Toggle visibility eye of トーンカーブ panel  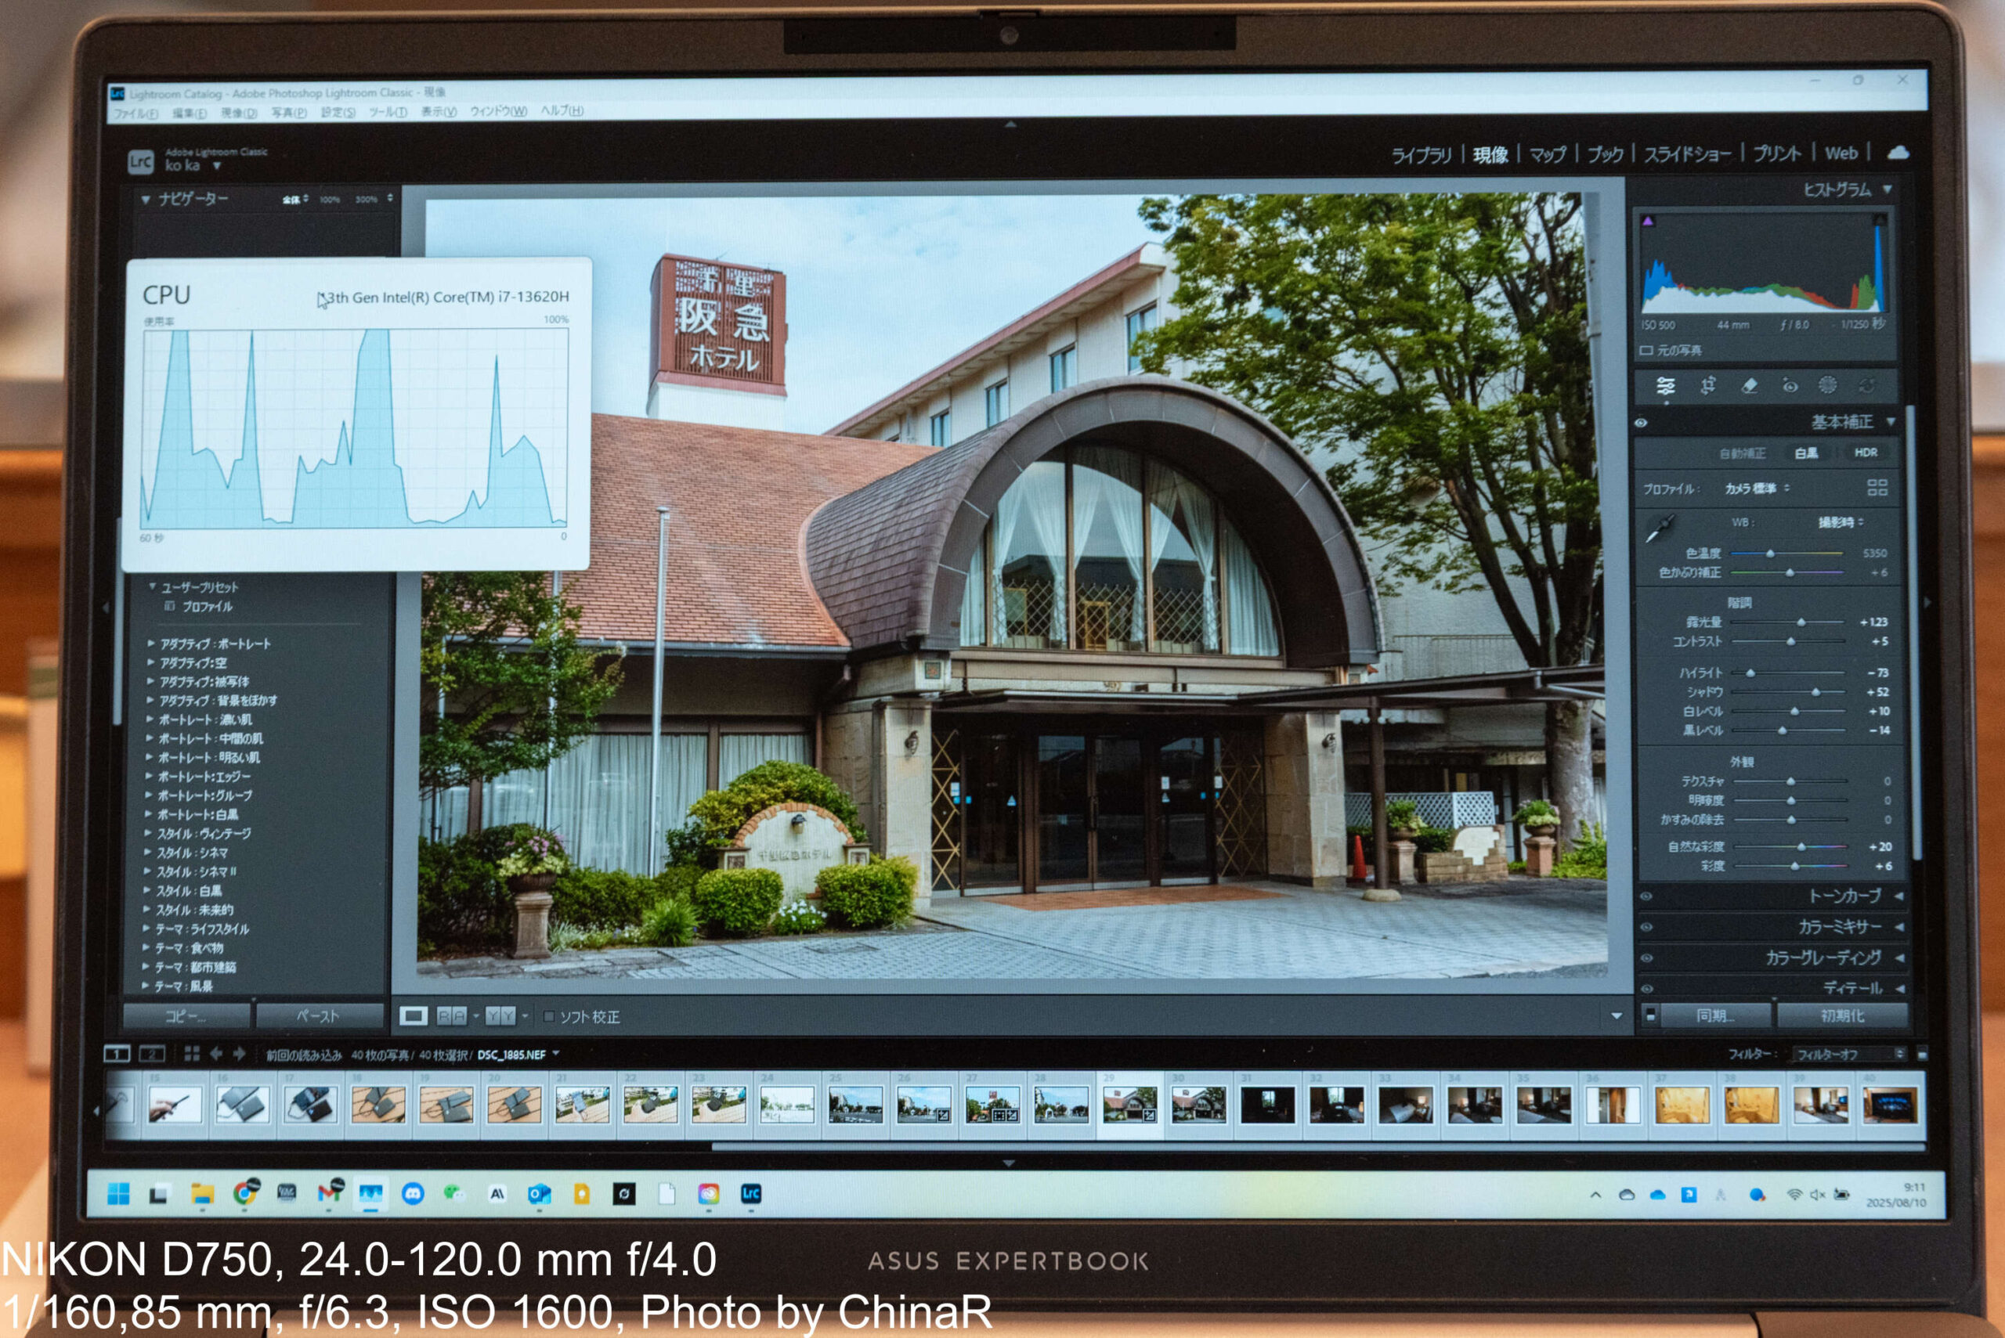[x=1646, y=896]
